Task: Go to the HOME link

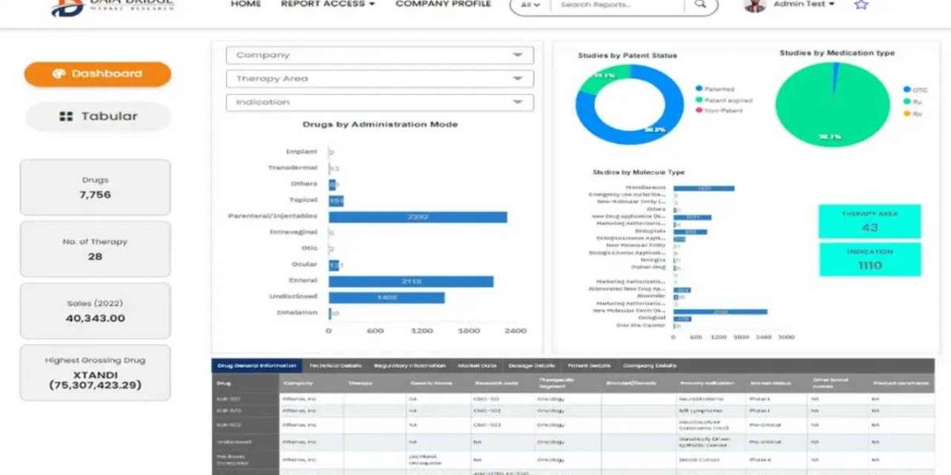Action: click(246, 4)
